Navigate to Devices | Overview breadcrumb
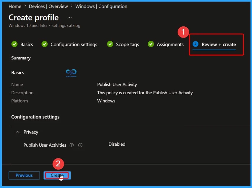This screenshot has height=188, width=252. (x=48, y=7)
